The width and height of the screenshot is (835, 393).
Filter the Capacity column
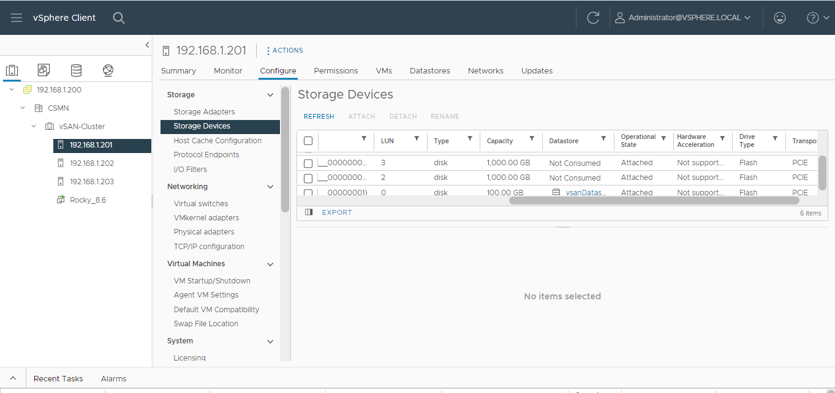click(x=532, y=138)
